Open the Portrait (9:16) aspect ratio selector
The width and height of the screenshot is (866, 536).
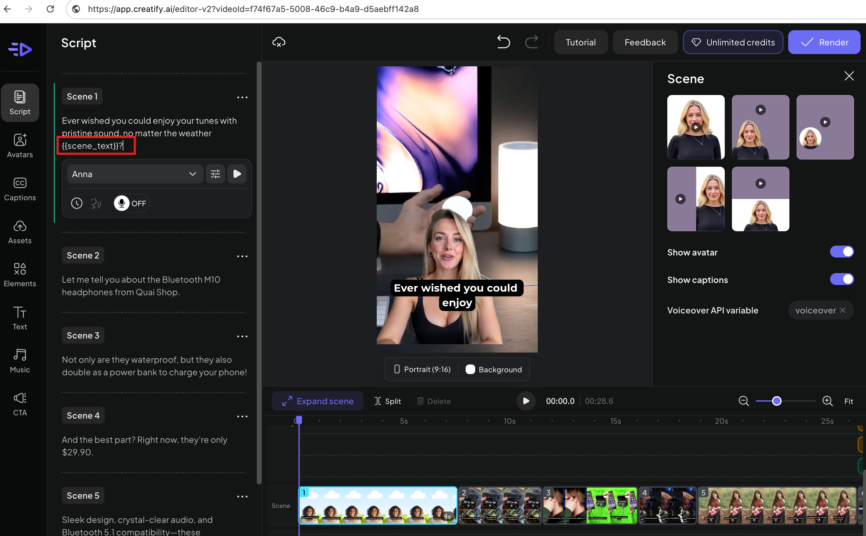[x=422, y=369]
